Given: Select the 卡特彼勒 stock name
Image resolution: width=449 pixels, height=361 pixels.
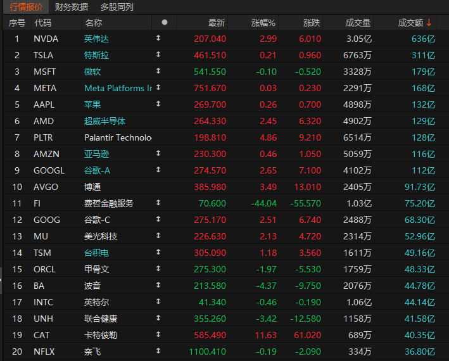Looking at the screenshot, I should point(101,335).
